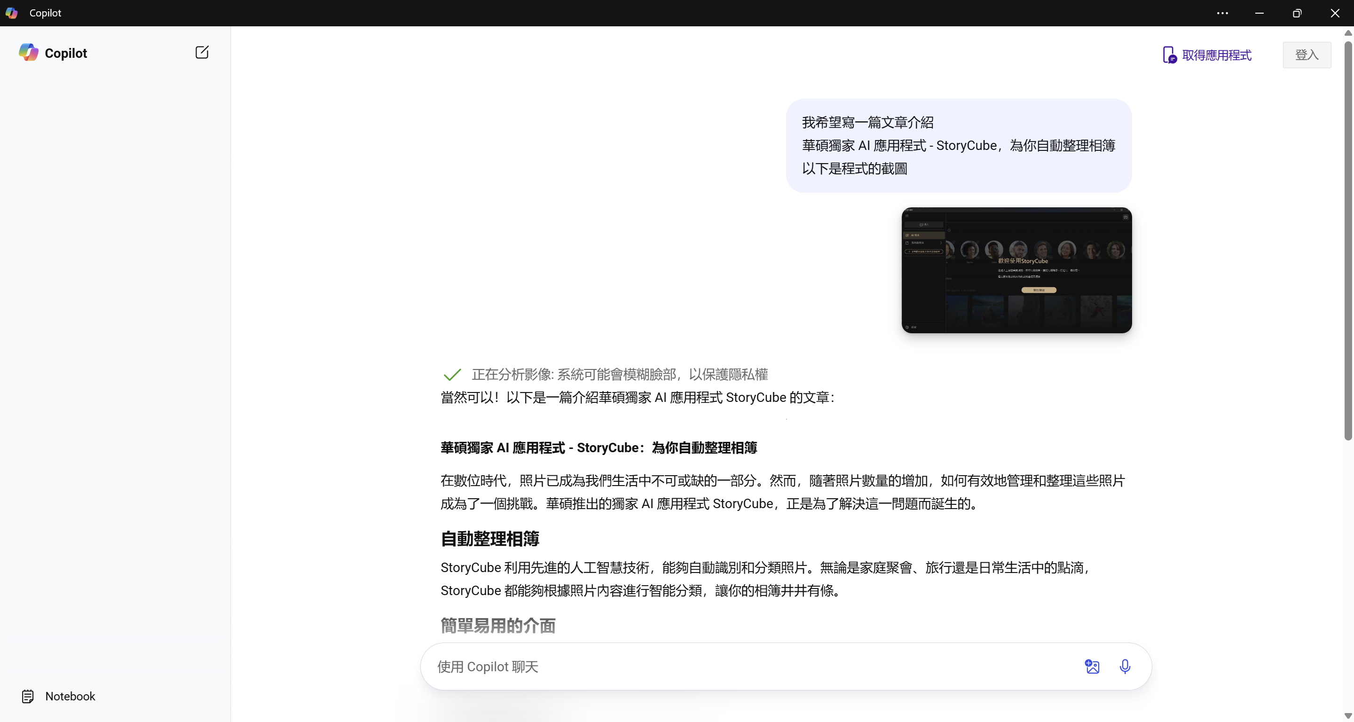Activate the microphone voice input

point(1124,667)
